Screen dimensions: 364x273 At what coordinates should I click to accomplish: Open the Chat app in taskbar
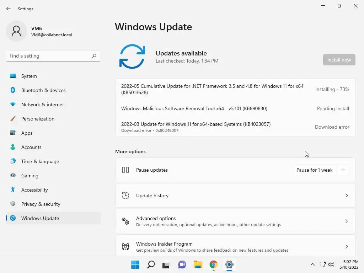[x=182, y=264]
